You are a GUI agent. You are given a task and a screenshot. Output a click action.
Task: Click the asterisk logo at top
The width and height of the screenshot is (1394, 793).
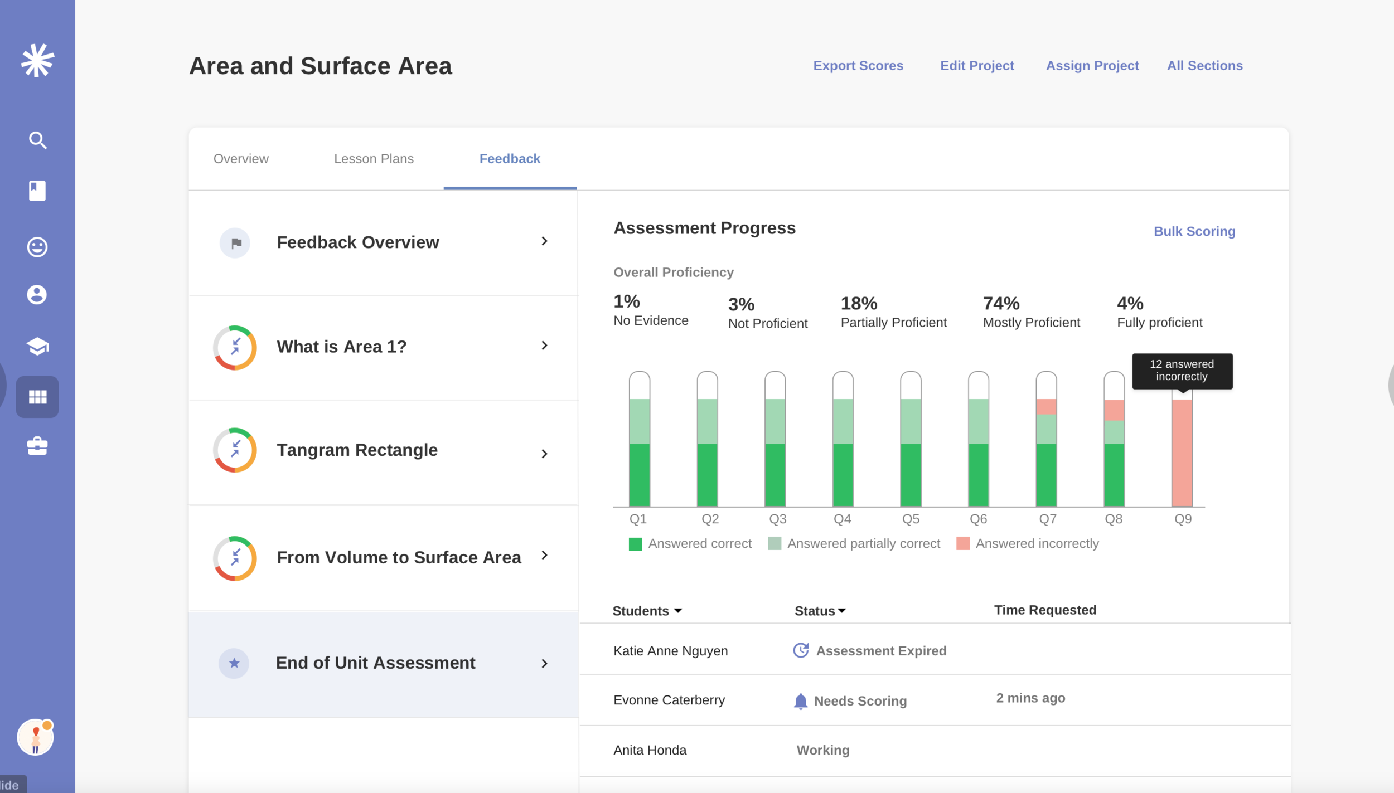(x=37, y=60)
